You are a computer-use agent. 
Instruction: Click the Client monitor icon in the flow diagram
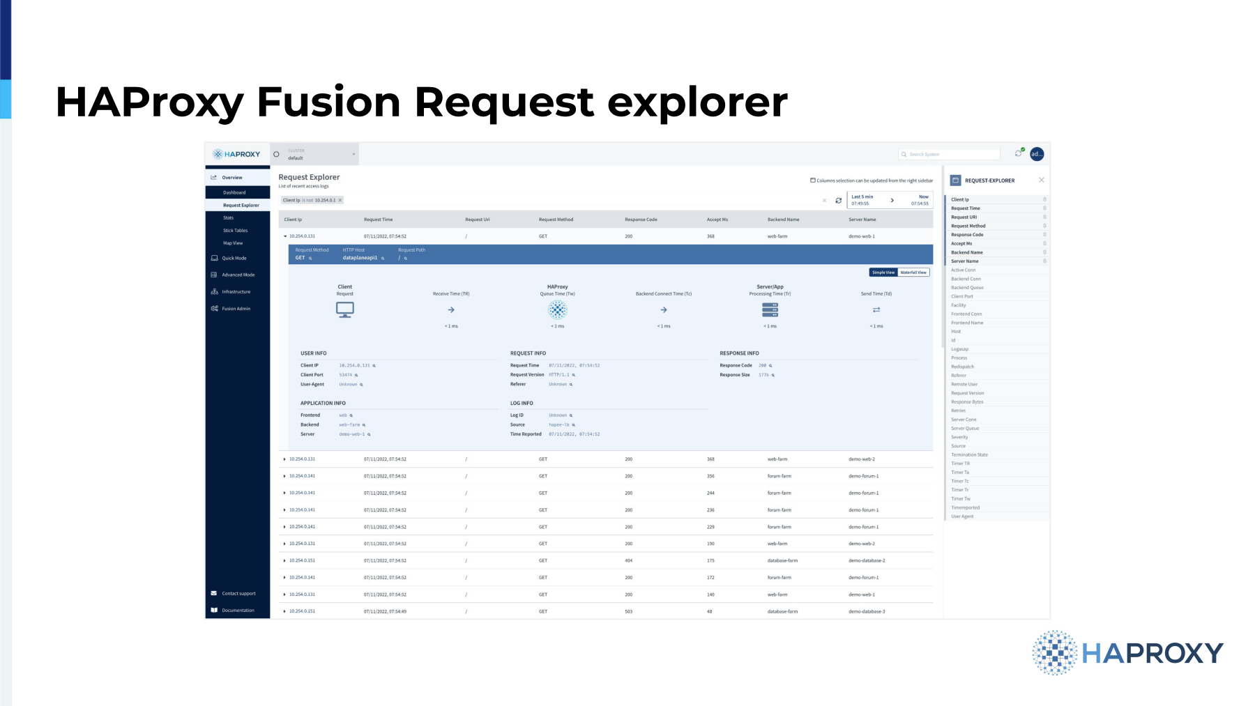pyautogui.click(x=345, y=309)
